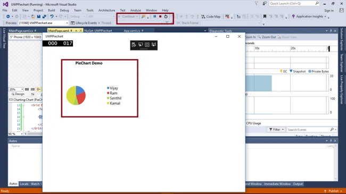Viewport: 346px width, 194px height.
Task: Open the Application Insights dropdown arrow
Action: [x=325, y=16]
